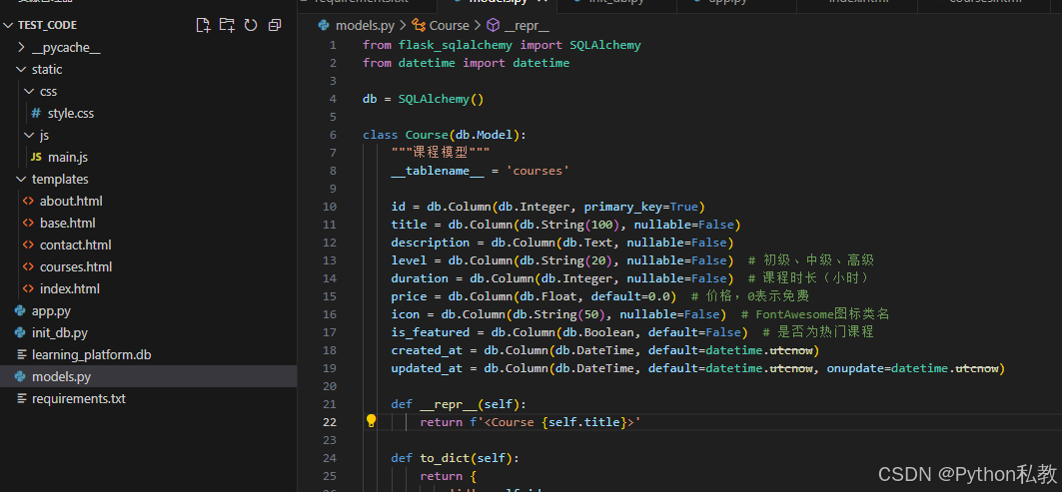Click the New File icon in Explorer header
1062x492 pixels.
(x=204, y=25)
